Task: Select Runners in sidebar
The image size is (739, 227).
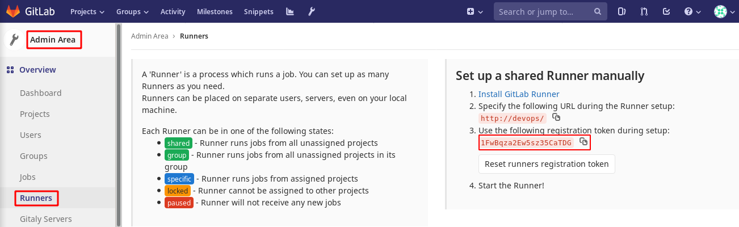Action: pos(36,198)
